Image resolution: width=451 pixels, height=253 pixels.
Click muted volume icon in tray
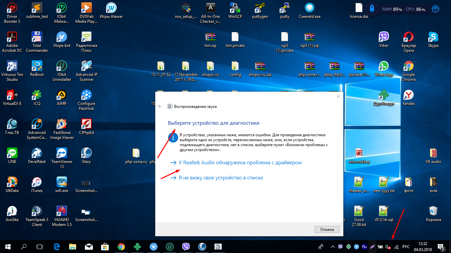coord(388,246)
